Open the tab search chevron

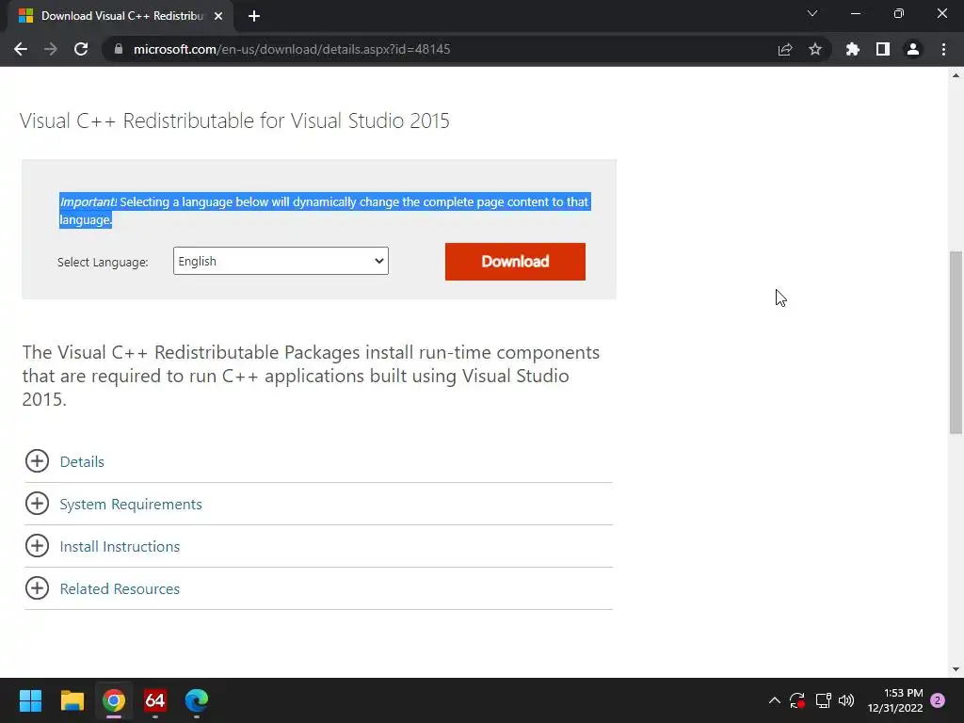tap(812, 13)
